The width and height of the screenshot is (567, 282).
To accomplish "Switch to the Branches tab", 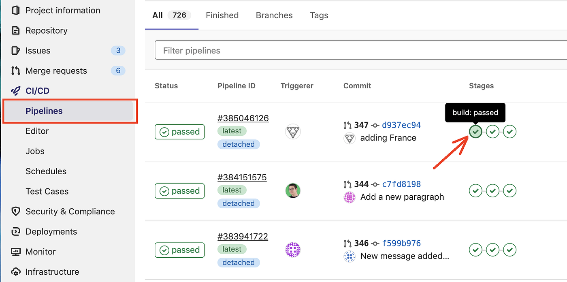I will tap(274, 15).
